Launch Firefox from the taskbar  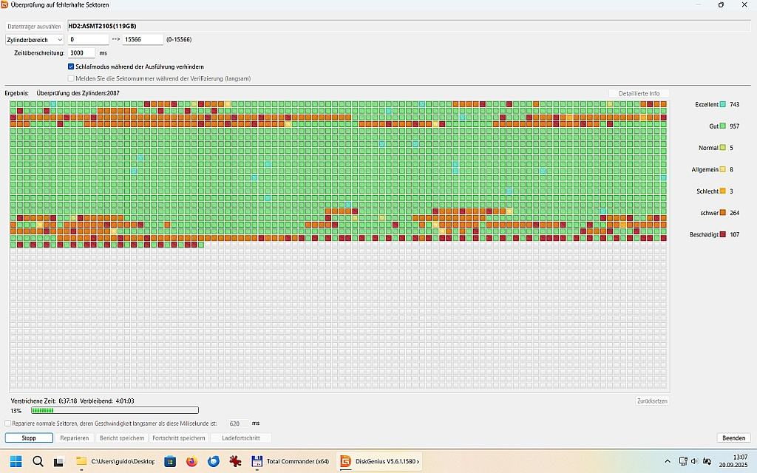(191, 461)
